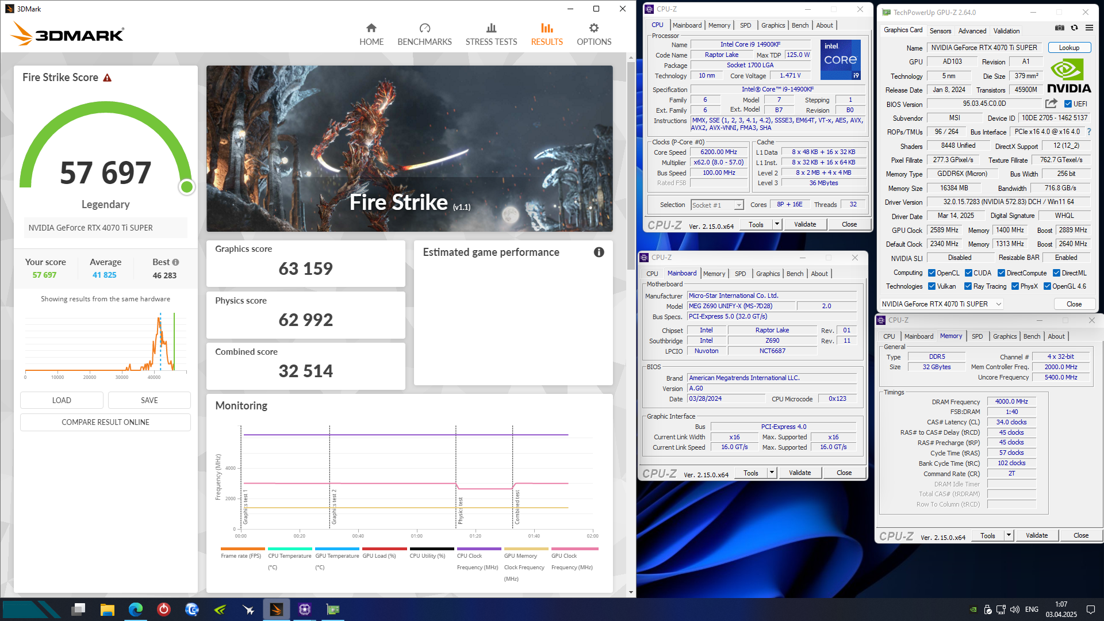Open Validation tab in GPU-Z
The width and height of the screenshot is (1104, 621).
pos(1006,31)
